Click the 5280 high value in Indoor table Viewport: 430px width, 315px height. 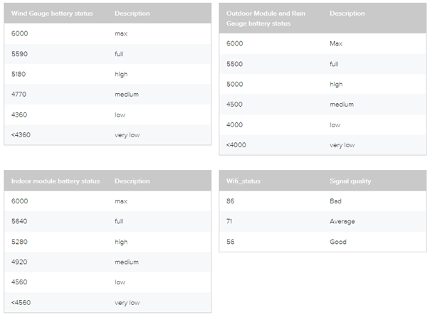(19, 242)
